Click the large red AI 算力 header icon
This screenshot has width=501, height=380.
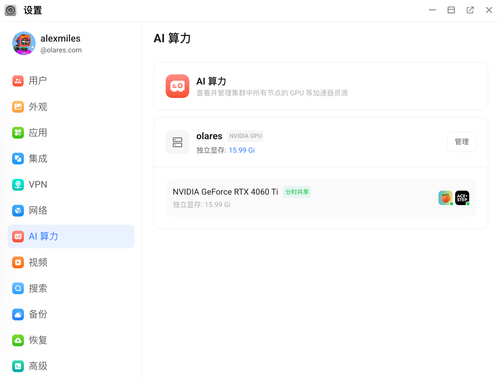pos(177,86)
